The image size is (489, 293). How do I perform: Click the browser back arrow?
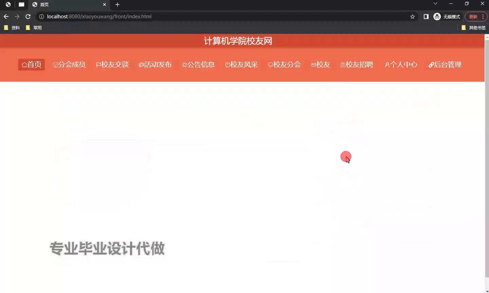pos(6,17)
